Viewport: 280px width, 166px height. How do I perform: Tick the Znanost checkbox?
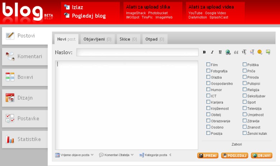click(245, 127)
